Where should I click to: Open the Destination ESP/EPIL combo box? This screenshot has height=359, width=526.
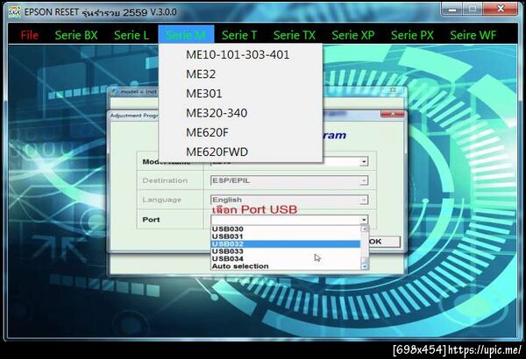289,180
